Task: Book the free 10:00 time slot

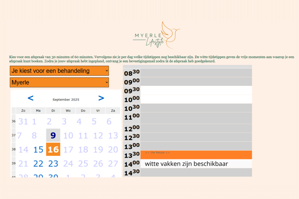Action: tap(196, 99)
